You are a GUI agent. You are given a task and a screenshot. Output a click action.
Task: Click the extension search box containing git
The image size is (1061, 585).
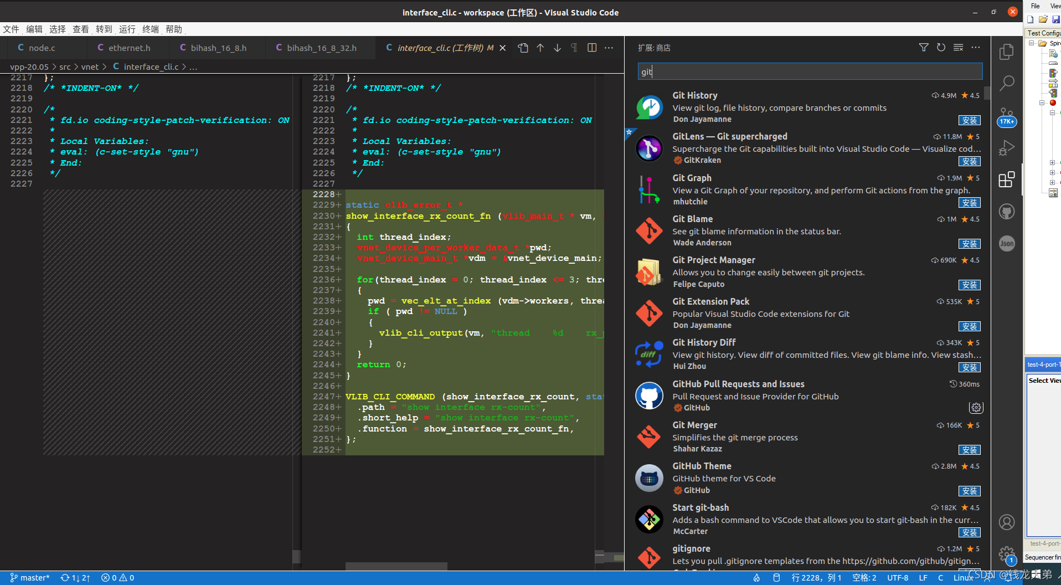(x=810, y=71)
